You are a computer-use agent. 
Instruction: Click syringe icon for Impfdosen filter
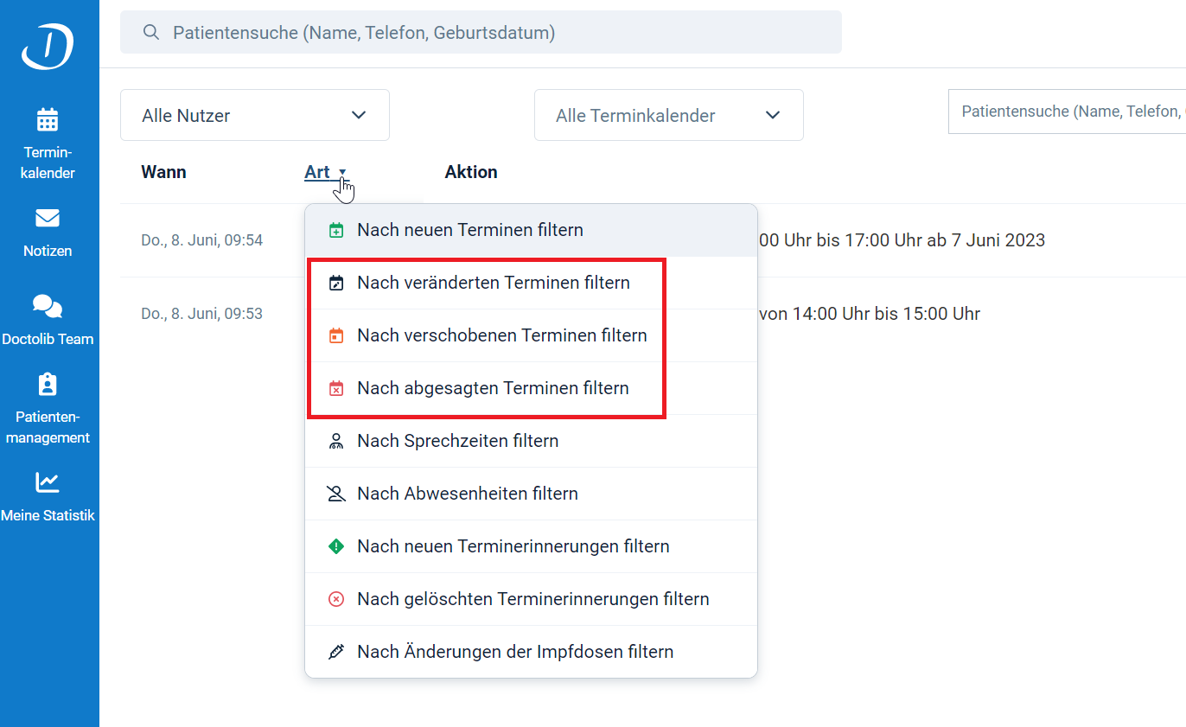336,652
